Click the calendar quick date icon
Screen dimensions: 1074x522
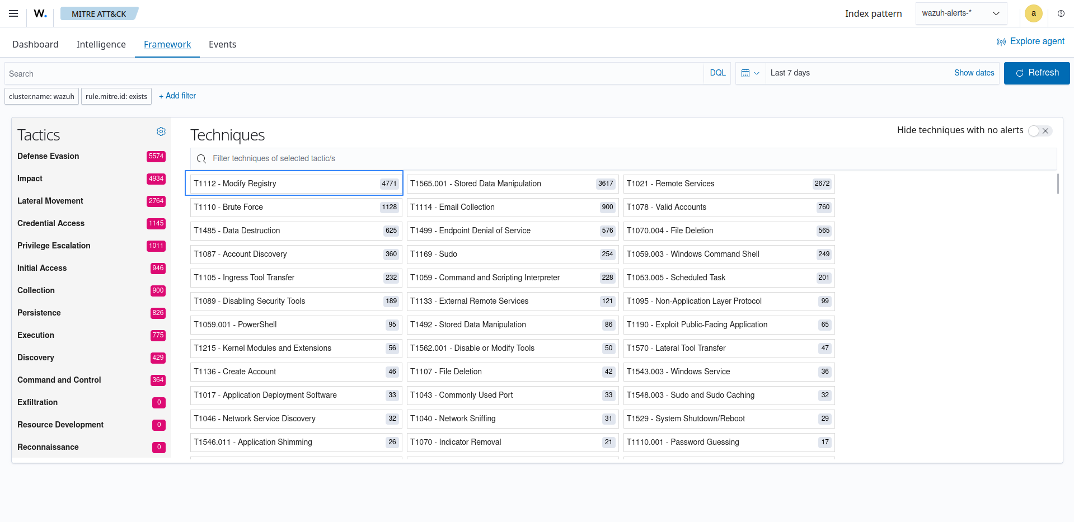(749, 73)
